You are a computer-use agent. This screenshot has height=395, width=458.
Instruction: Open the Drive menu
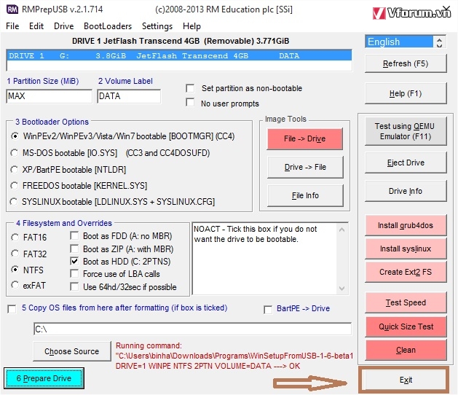[64, 26]
